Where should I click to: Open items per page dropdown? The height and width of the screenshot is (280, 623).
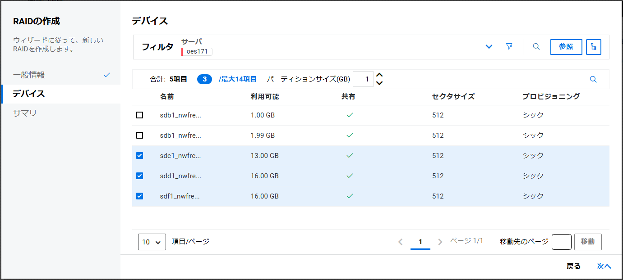(152, 242)
